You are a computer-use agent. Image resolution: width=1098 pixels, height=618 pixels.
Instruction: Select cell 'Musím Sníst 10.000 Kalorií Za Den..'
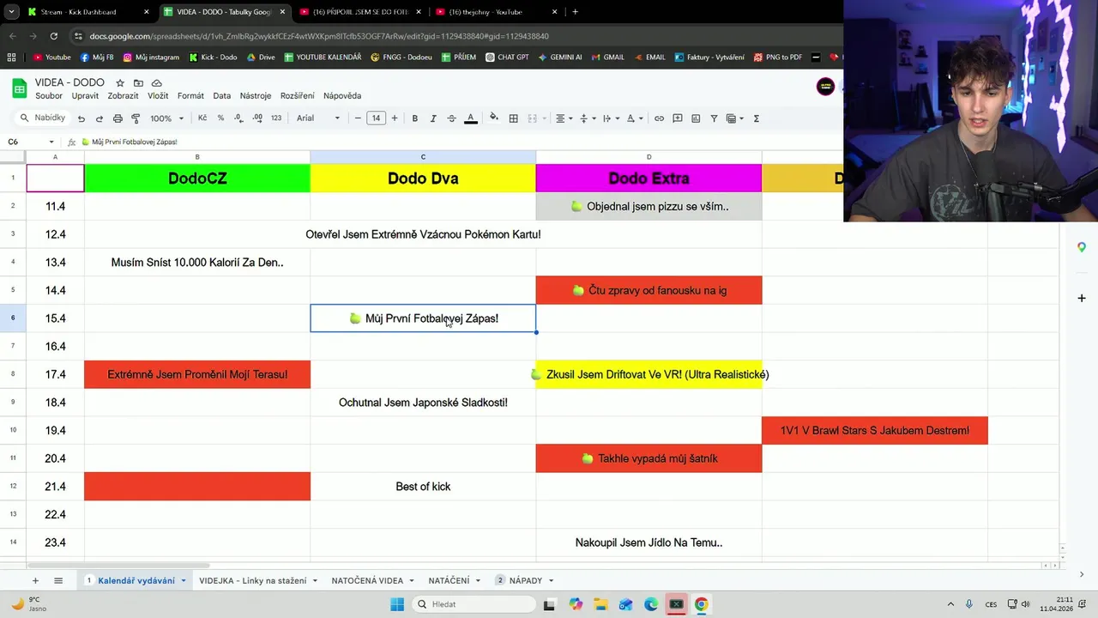[197, 263]
